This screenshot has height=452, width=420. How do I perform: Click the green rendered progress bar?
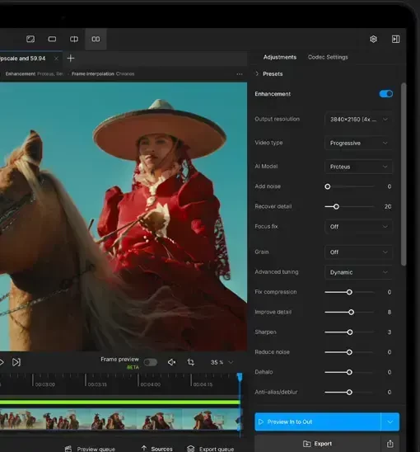pos(120,402)
